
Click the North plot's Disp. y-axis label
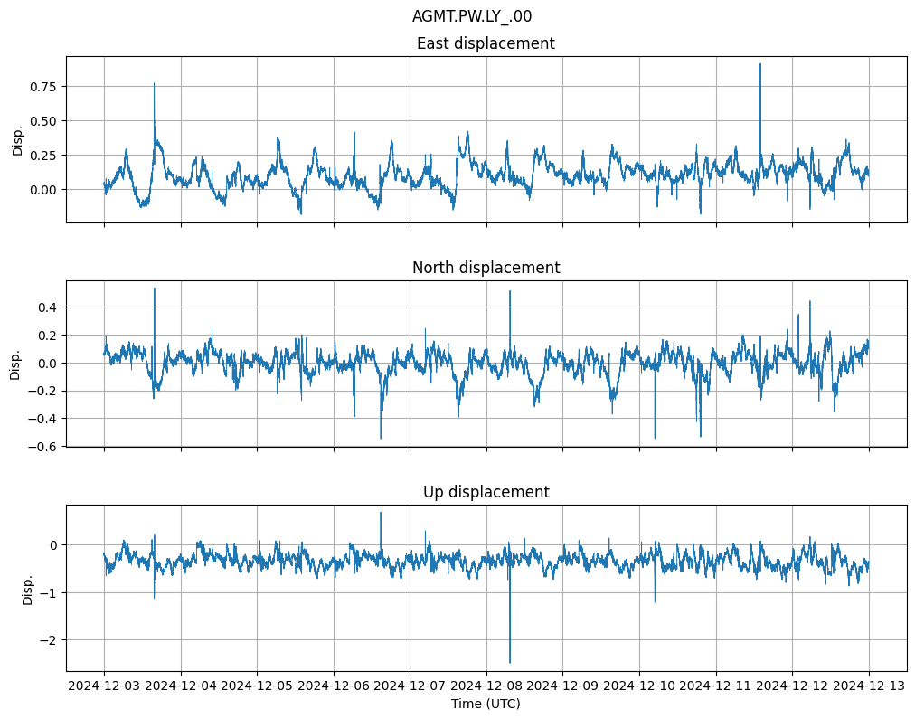[x=15, y=364]
